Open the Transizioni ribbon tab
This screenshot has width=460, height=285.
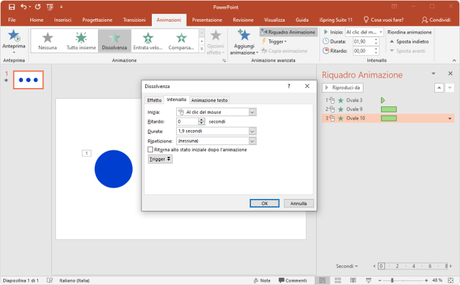click(134, 20)
